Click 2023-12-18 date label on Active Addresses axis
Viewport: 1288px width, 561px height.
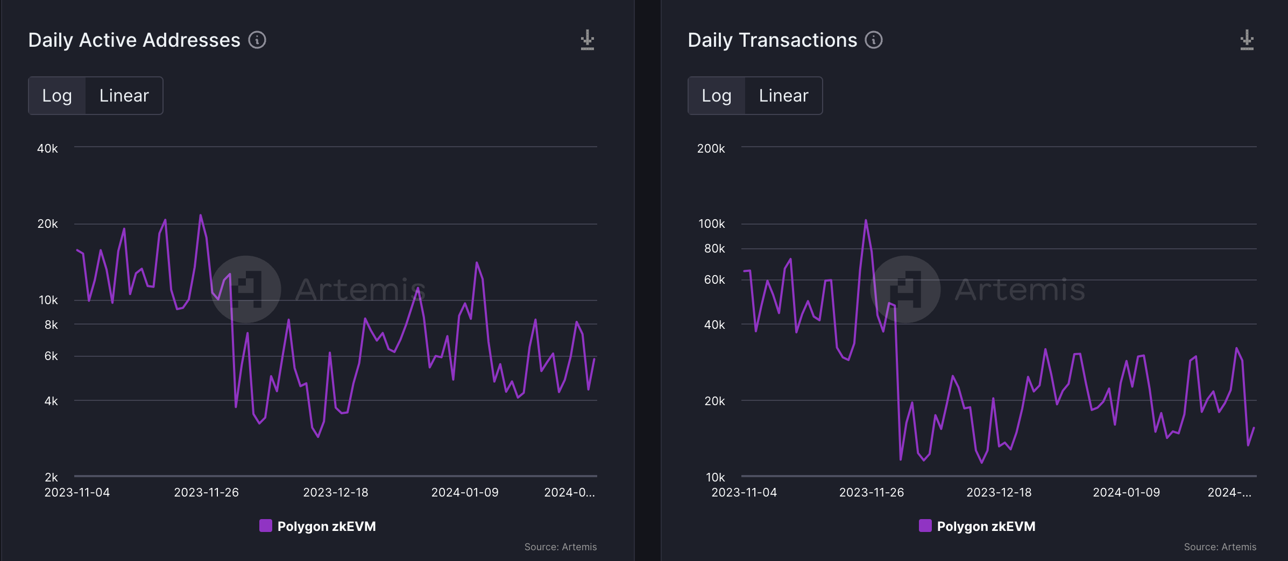click(336, 492)
